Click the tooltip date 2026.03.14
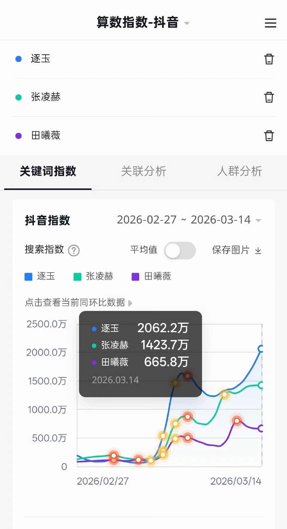Screen dimensions: 287x529 coord(115,380)
